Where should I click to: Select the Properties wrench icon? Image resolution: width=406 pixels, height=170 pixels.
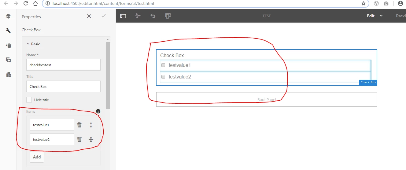click(8, 31)
